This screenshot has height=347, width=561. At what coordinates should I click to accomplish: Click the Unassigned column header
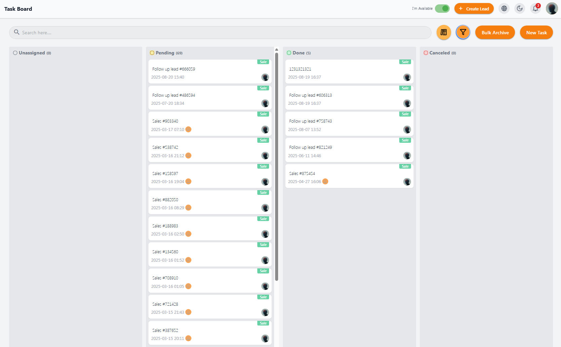click(x=32, y=53)
